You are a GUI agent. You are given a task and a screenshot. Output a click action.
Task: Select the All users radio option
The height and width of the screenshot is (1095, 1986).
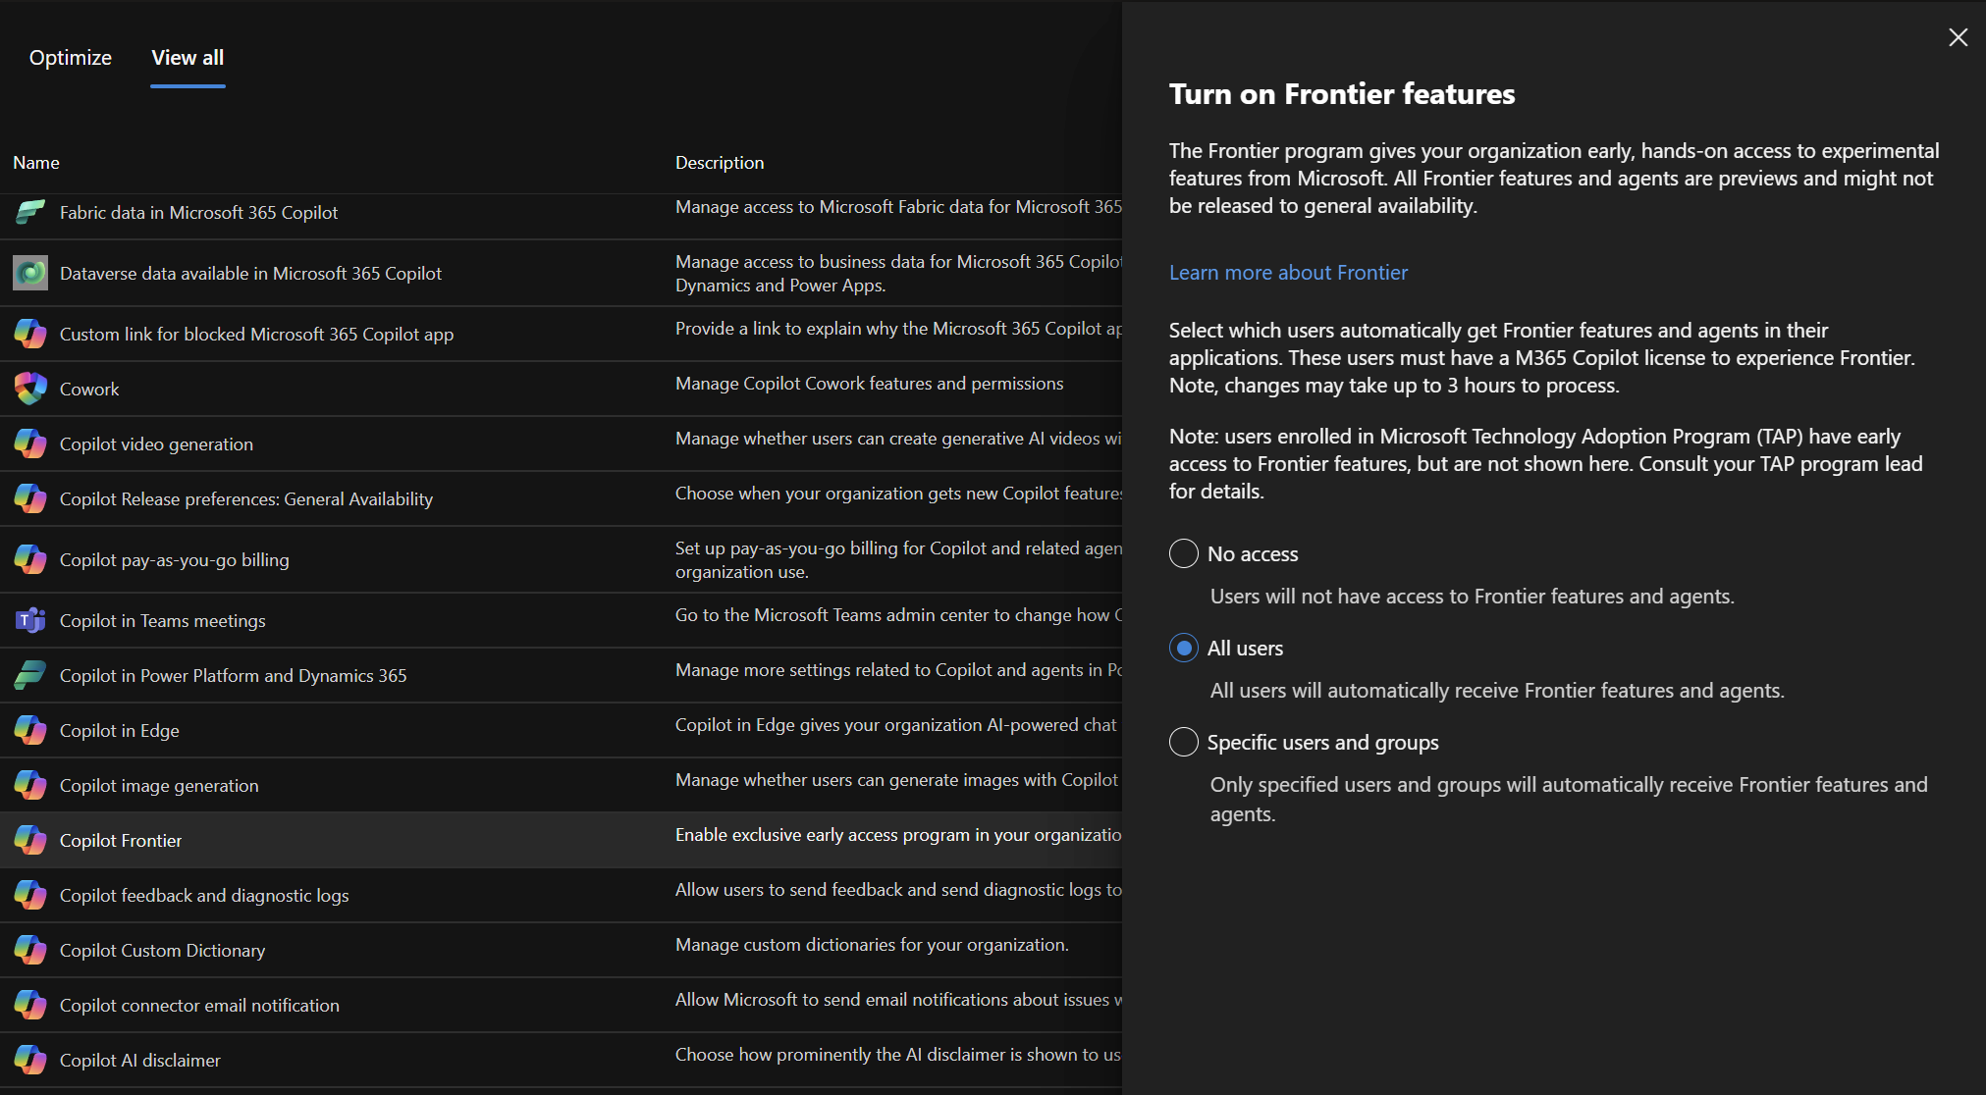coord(1184,648)
